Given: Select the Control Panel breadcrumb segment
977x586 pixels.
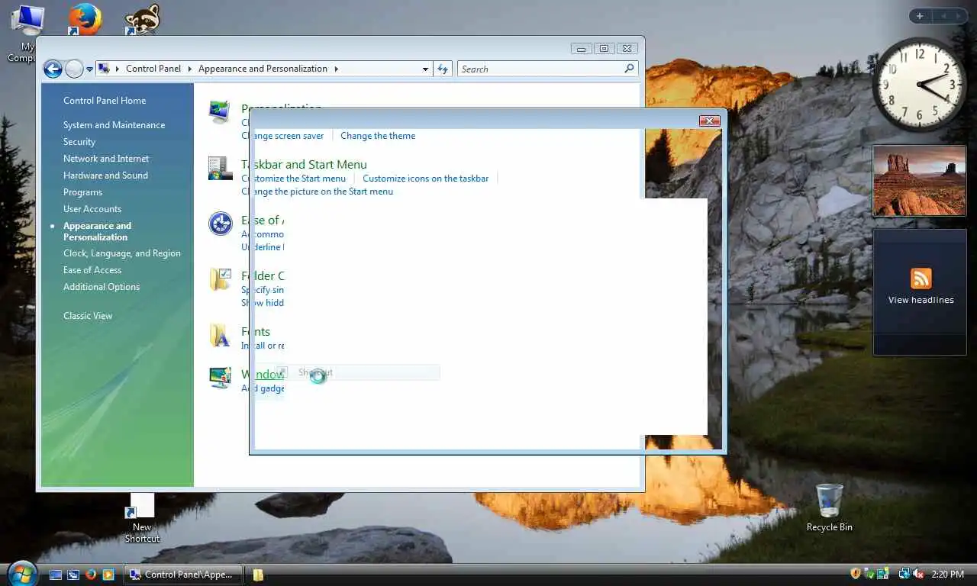Looking at the screenshot, I should [x=153, y=69].
